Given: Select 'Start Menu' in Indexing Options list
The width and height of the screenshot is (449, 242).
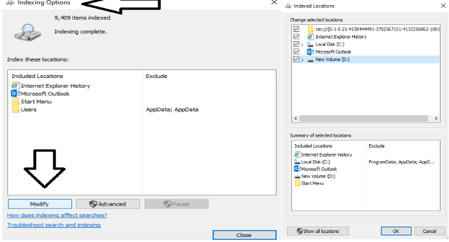Looking at the screenshot, I should tap(36, 102).
